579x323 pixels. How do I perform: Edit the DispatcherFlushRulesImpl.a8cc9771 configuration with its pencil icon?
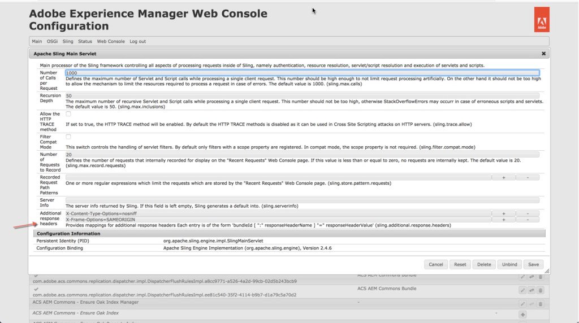pyautogui.click(x=522, y=277)
